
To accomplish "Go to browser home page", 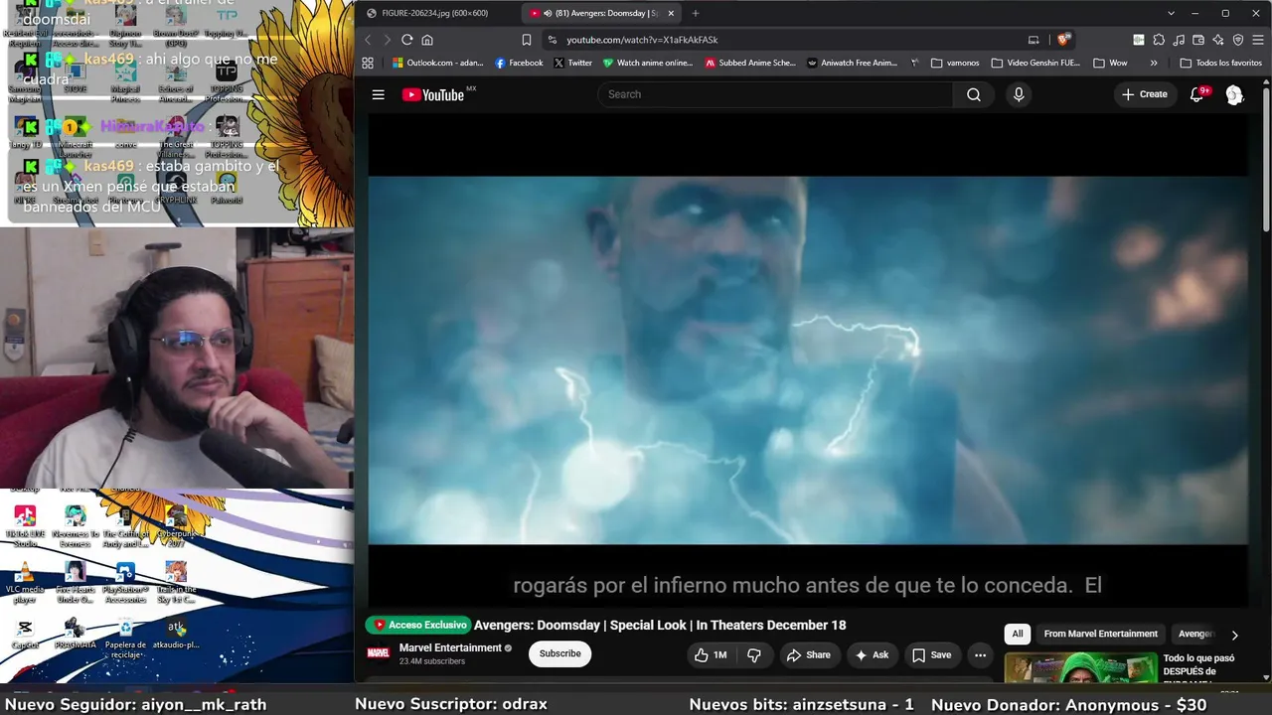I will 427,40.
